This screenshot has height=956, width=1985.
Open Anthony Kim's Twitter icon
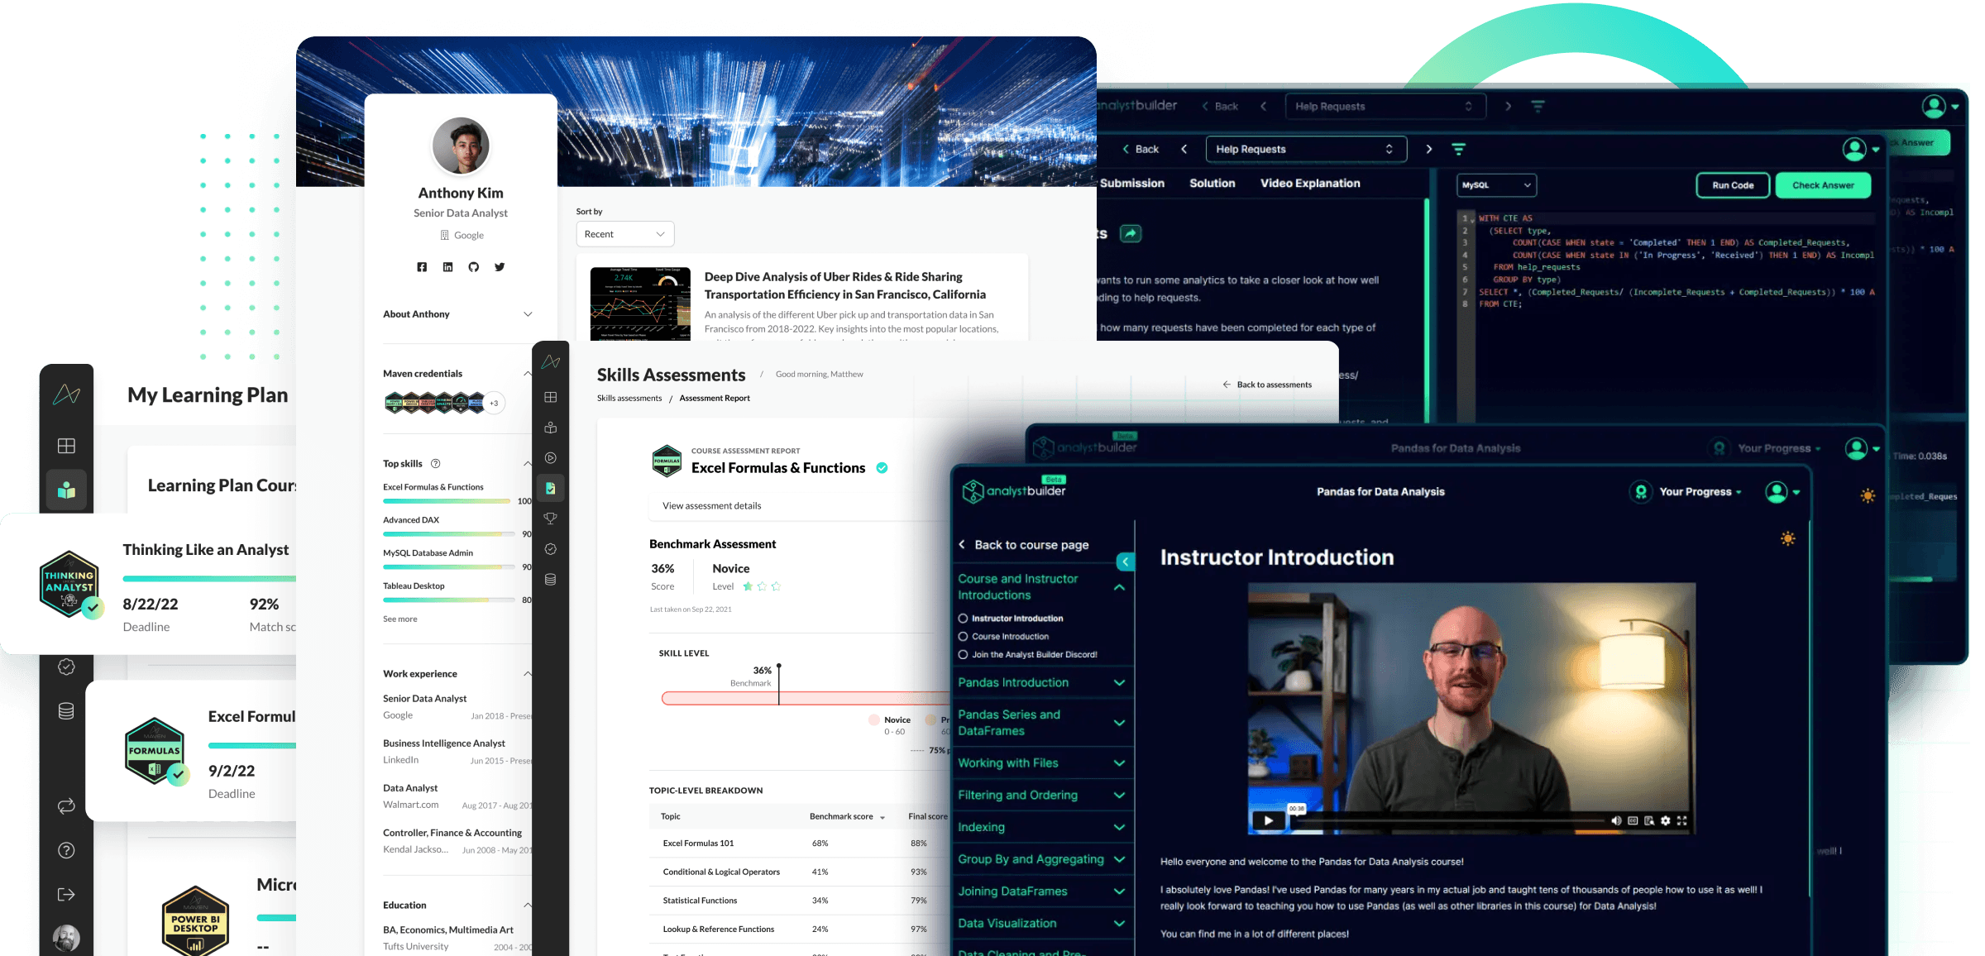click(500, 267)
